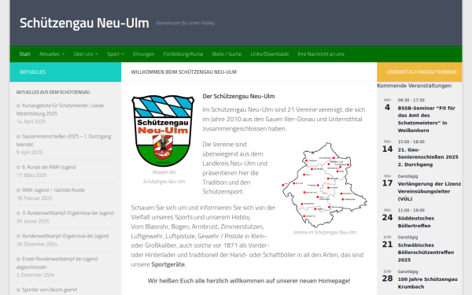The width and height of the screenshot is (472, 295).
Task: Click the 30. Januar 2025 post date
Action: click(x=32, y=221)
